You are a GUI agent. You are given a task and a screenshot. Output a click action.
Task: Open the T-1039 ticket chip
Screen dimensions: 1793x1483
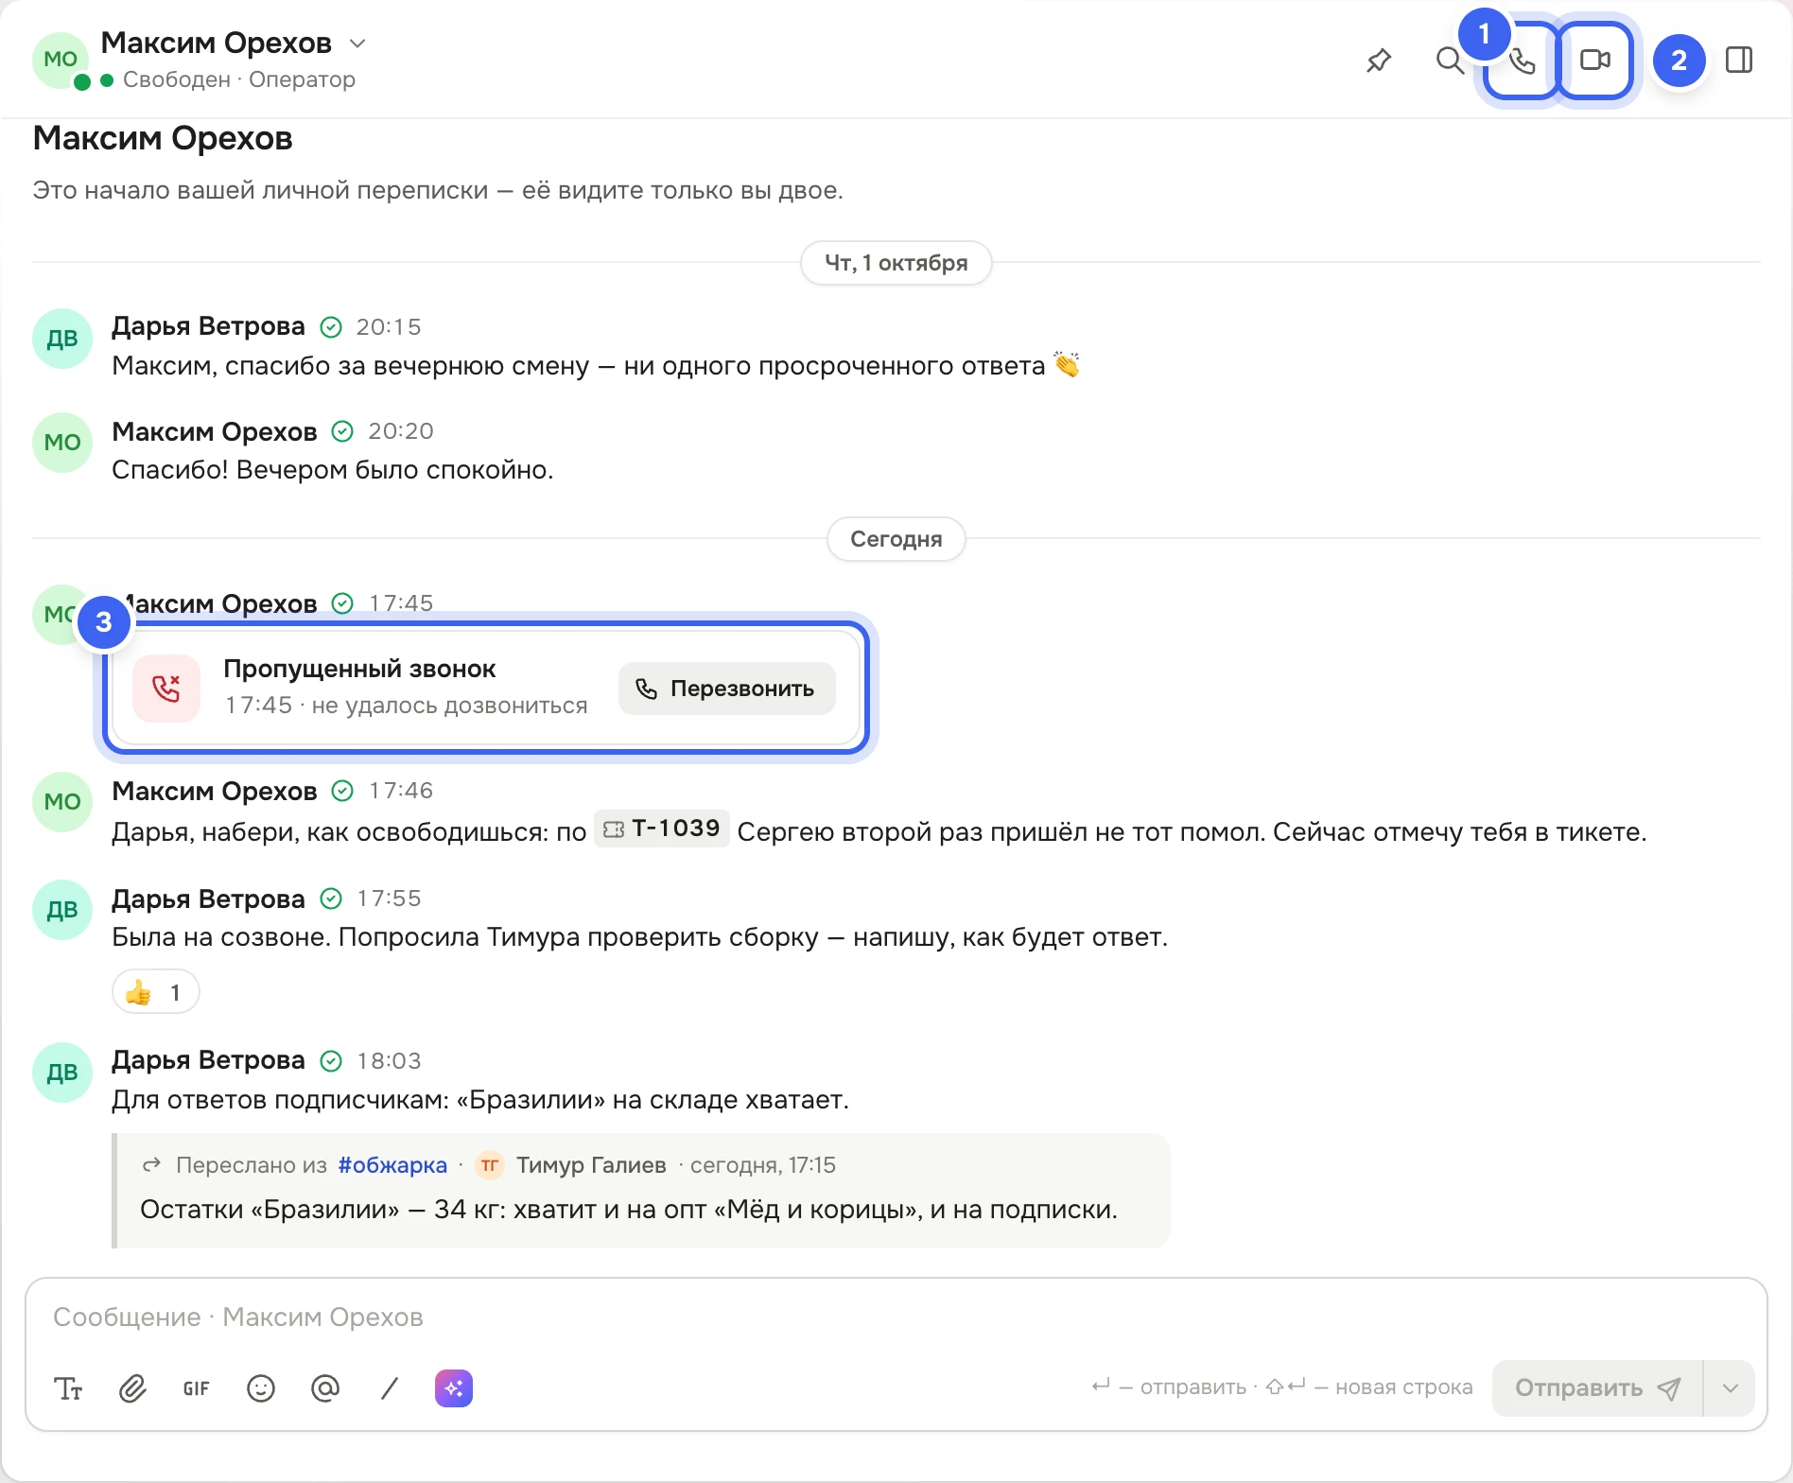point(662,829)
